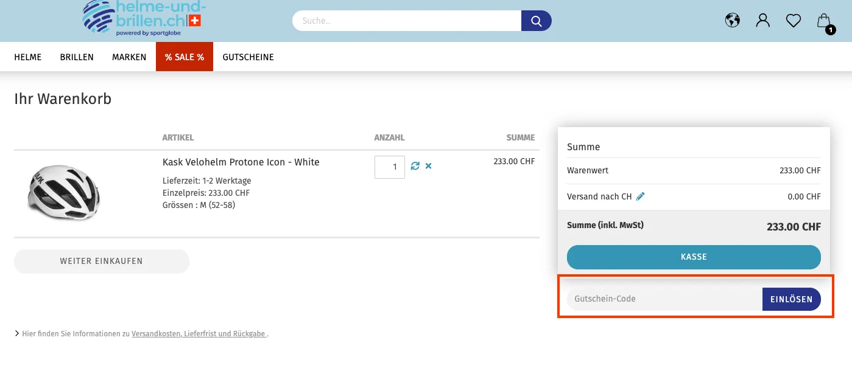Open the user account icon

click(x=762, y=21)
